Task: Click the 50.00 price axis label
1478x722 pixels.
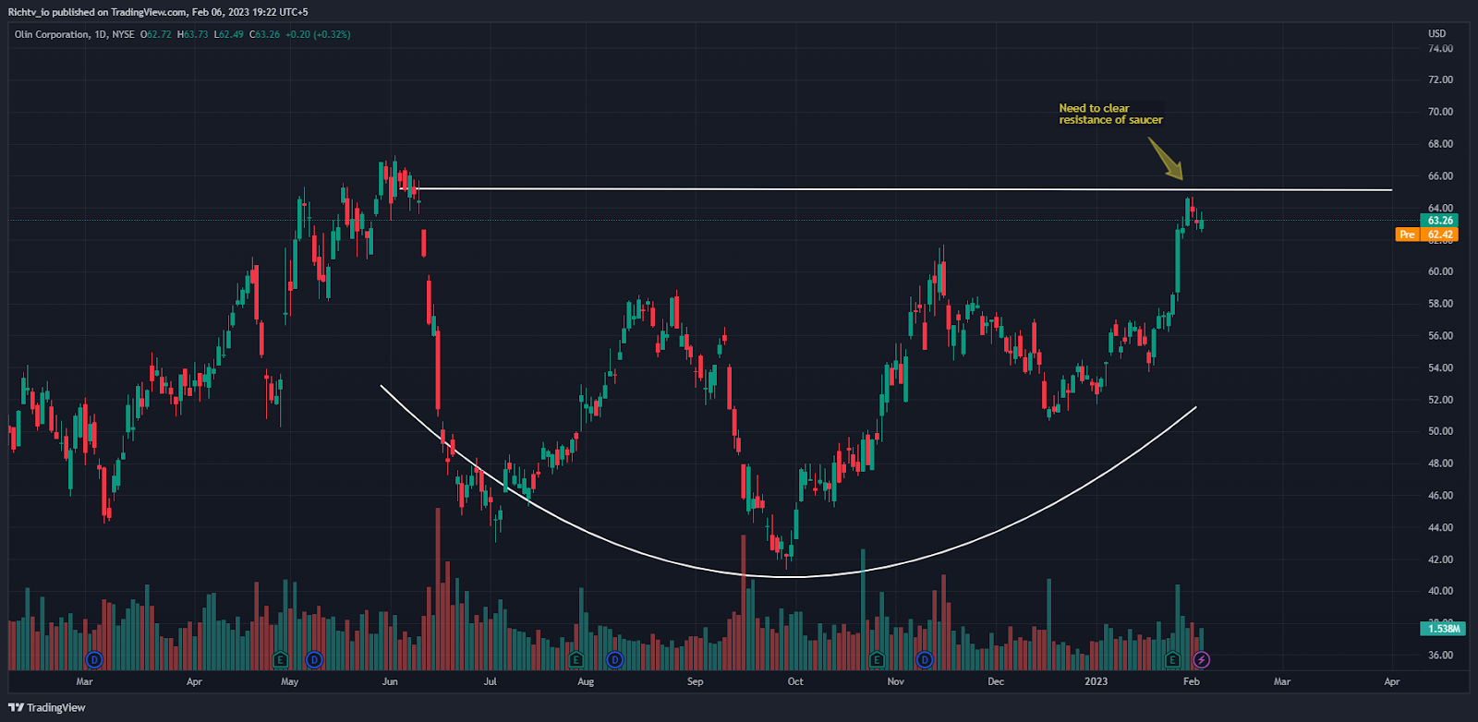Action: click(1440, 431)
